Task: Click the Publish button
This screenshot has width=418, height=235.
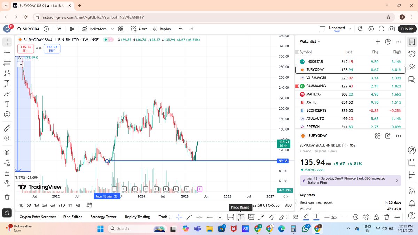Action: [407, 29]
